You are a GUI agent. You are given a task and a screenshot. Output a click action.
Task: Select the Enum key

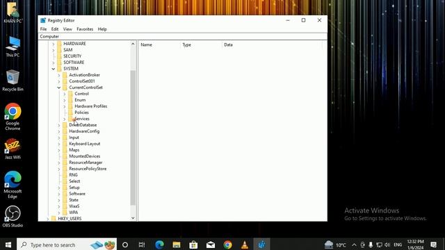(x=80, y=100)
